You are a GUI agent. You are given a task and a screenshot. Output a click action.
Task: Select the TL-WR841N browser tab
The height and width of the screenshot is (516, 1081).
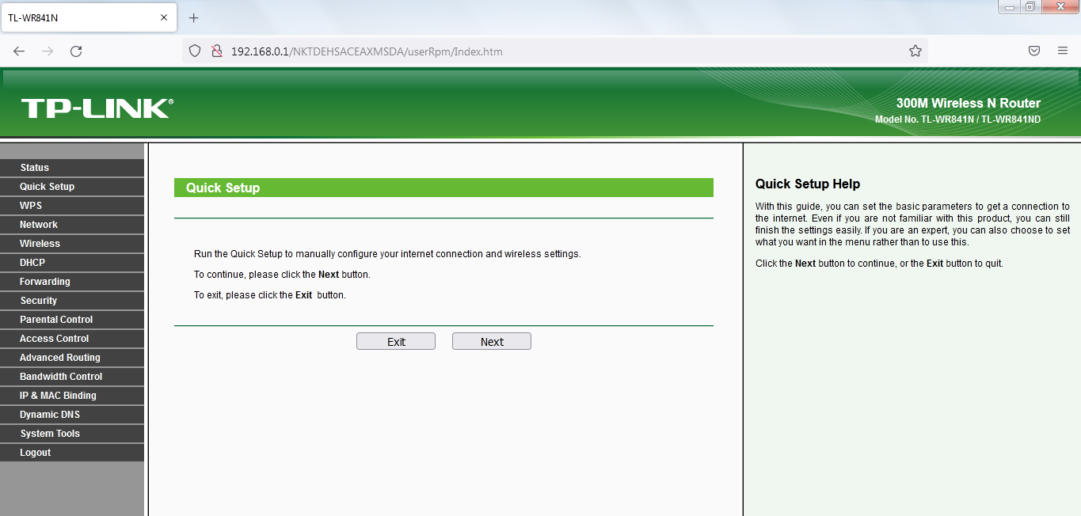pos(89,18)
